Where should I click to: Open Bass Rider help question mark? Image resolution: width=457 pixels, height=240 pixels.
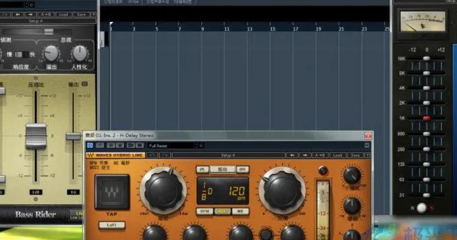[93, 14]
